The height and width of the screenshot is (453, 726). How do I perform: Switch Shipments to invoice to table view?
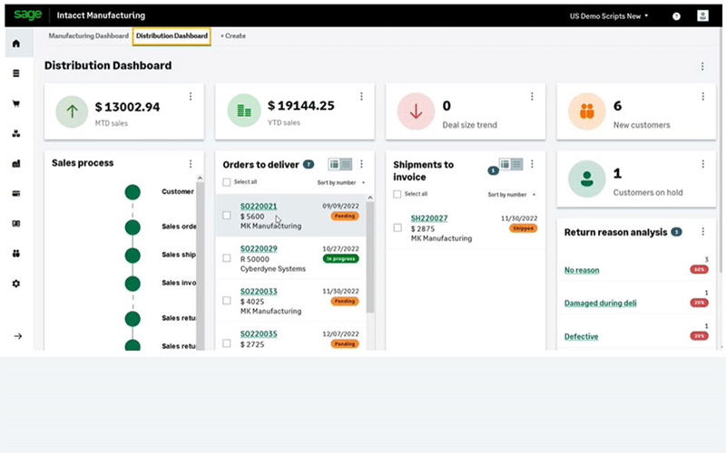[x=516, y=164]
